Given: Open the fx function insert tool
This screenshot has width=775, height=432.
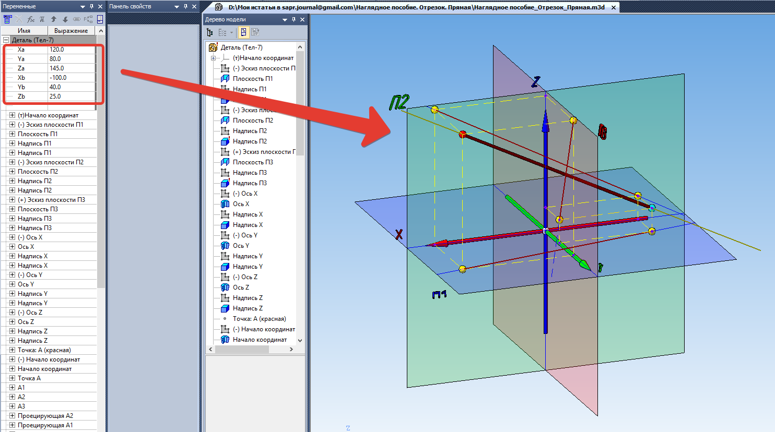Looking at the screenshot, I should pos(31,19).
